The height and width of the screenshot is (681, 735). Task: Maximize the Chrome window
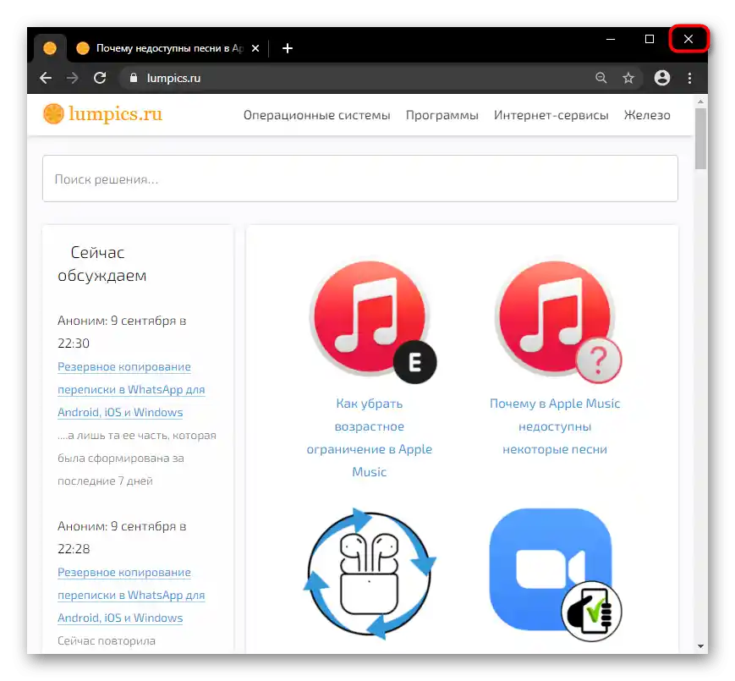650,39
